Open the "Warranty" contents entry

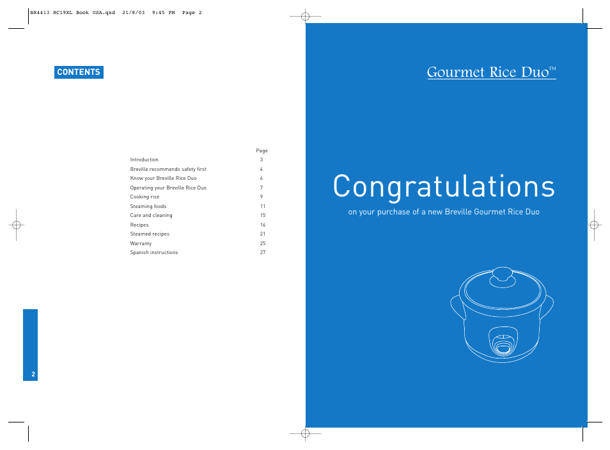pyautogui.click(x=141, y=243)
